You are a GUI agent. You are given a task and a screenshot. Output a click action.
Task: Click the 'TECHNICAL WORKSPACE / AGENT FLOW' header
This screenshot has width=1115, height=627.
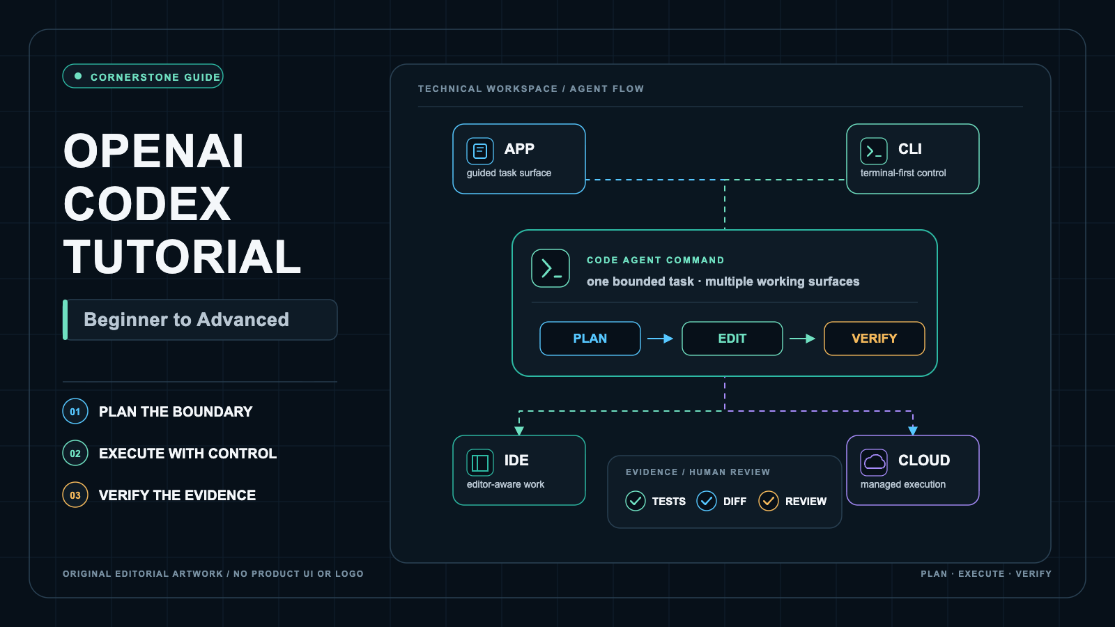click(x=531, y=88)
